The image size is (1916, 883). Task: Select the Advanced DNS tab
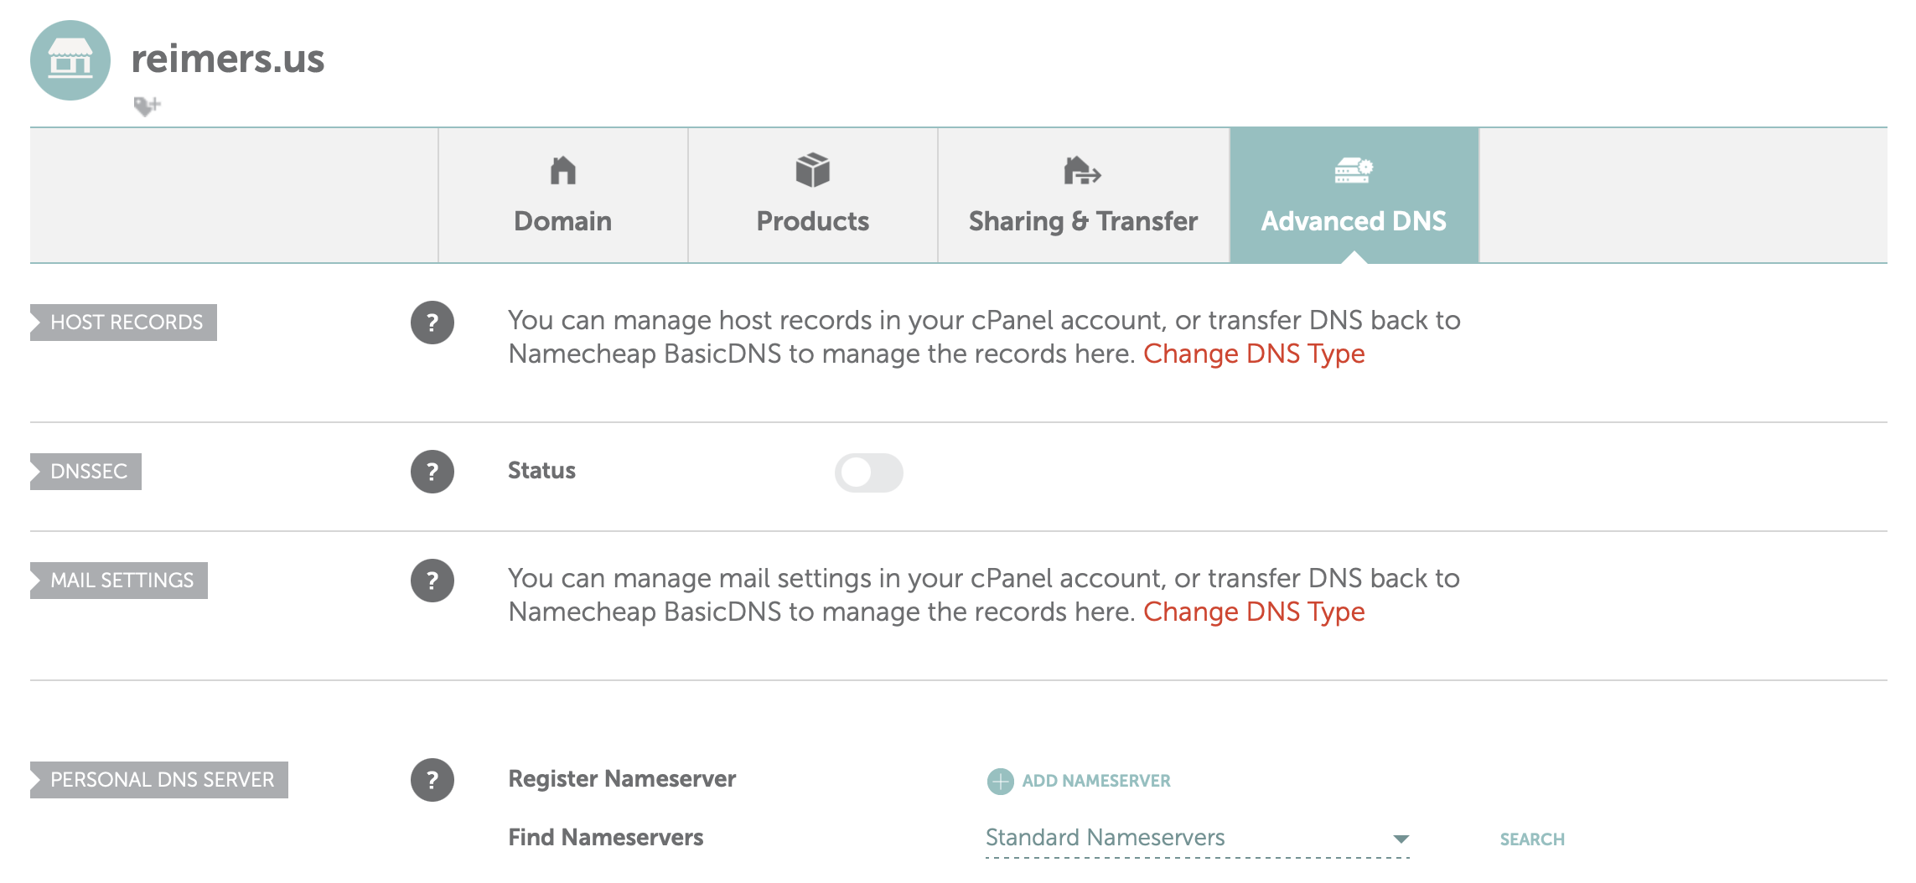[1354, 195]
